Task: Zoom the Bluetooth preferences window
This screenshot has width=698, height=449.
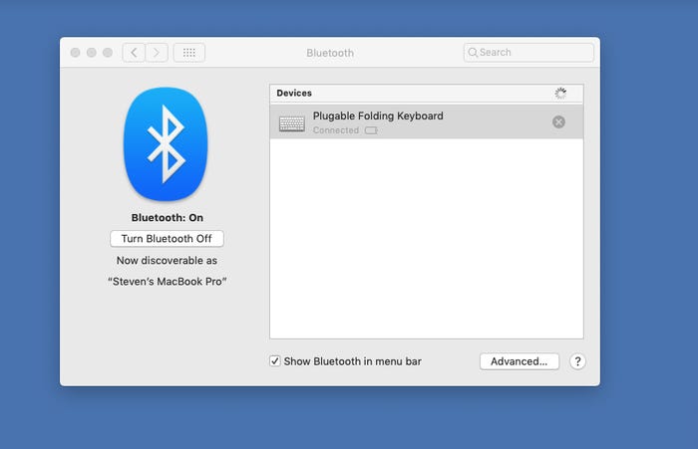Action: [x=108, y=53]
